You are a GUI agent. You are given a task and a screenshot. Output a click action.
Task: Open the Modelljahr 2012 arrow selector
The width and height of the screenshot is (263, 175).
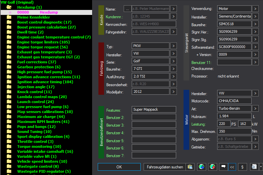click(x=174, y=91)
